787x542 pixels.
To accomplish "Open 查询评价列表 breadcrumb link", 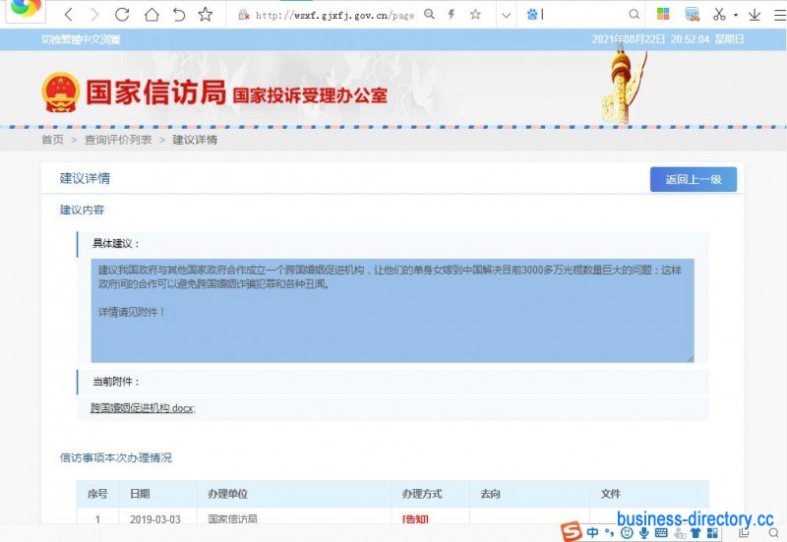I will (x=118, y=140).
